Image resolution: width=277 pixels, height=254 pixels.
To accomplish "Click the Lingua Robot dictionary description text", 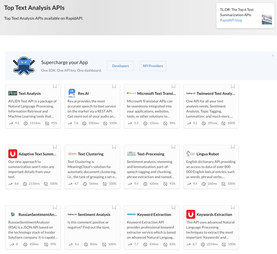I will (211, 169).
